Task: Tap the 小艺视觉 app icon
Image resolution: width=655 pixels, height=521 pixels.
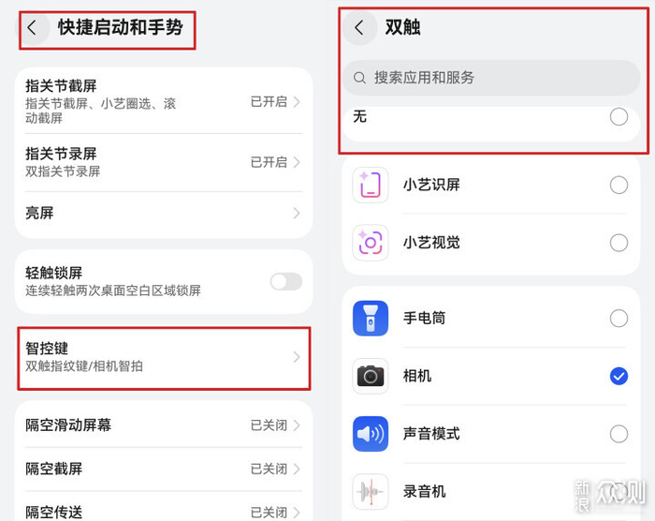Action: coord(371,243)
